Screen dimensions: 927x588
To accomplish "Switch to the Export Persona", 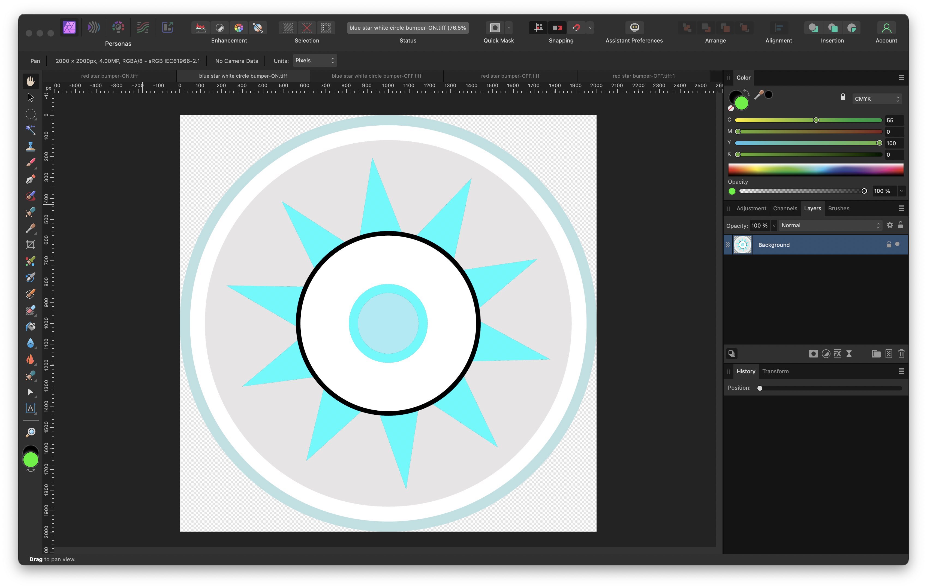I will [167, 27].
